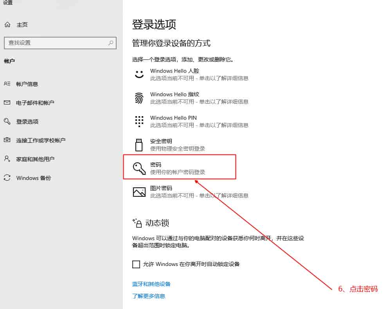Click the 动态锁 heading text
The height and width of the screenshot is (309, 387).
click(157, 223)
